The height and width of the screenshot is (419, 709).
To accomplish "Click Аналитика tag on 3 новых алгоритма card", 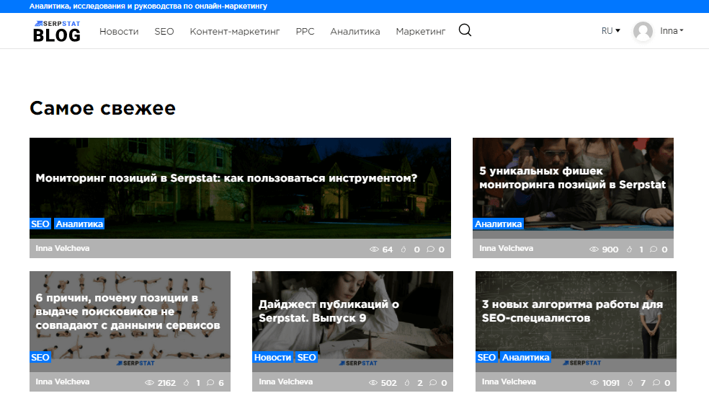I will point(526,357).
